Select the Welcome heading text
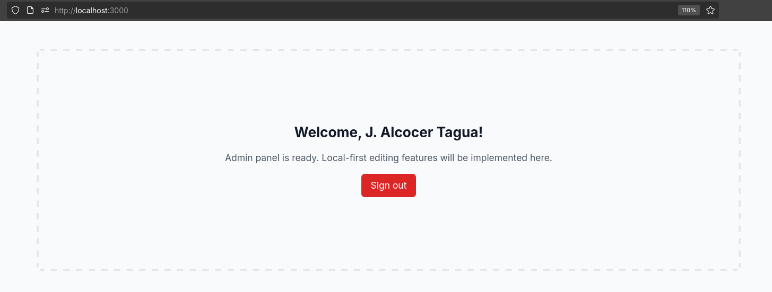 coord(388,132)
